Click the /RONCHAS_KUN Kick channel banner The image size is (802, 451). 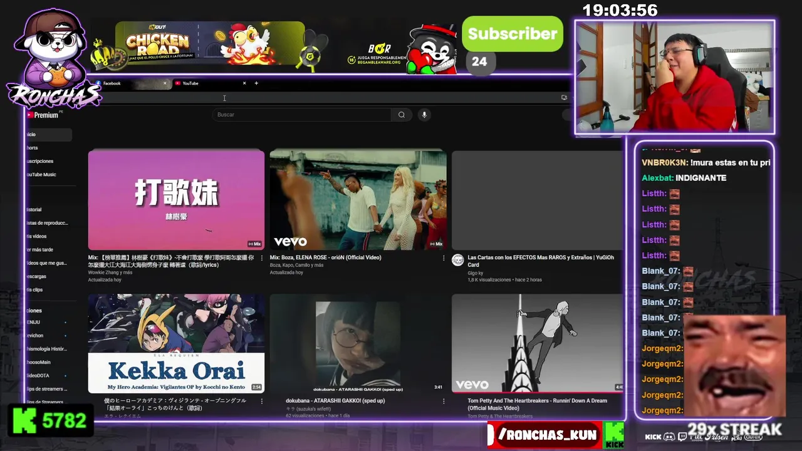[555, 435]
